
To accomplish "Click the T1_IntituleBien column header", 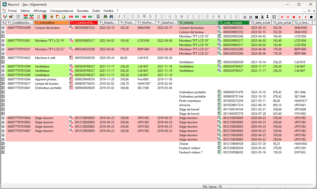I will [51, 22].
